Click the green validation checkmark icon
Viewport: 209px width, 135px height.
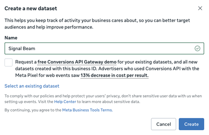197,49
